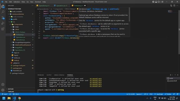Click the code minimap preview
180x101 pixels.
(170, 11)
